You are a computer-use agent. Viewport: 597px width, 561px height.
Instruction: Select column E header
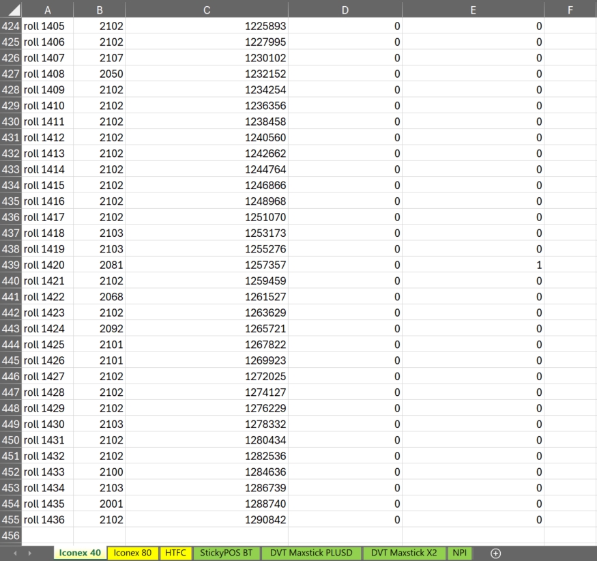pos(473,10)
